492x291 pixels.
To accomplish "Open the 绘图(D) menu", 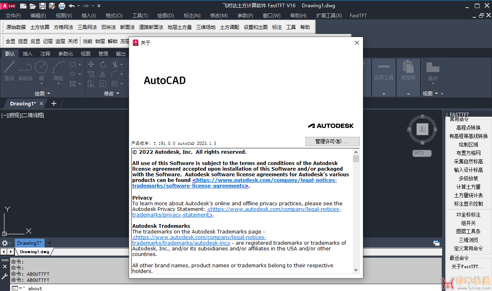I will point(166,15).
